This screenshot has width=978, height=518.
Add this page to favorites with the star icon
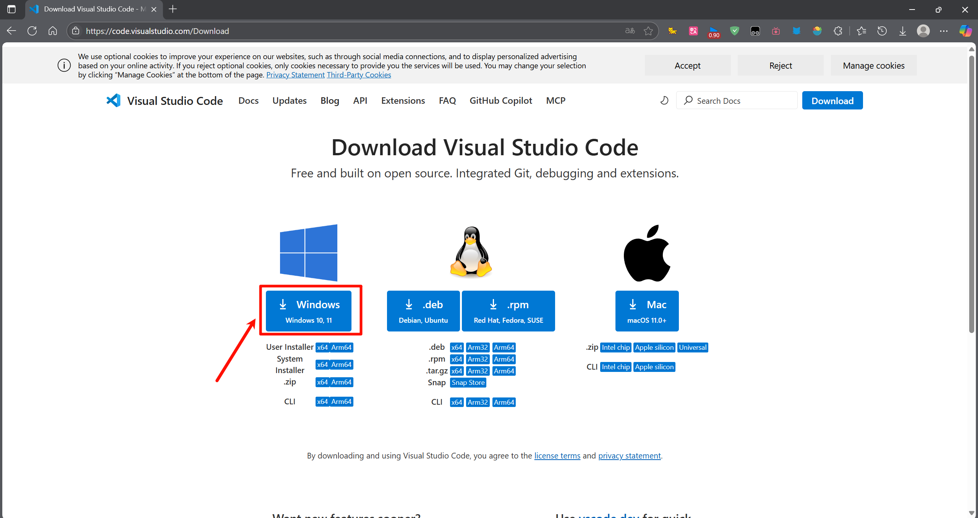pyautogui.click(x=648, y=31)
